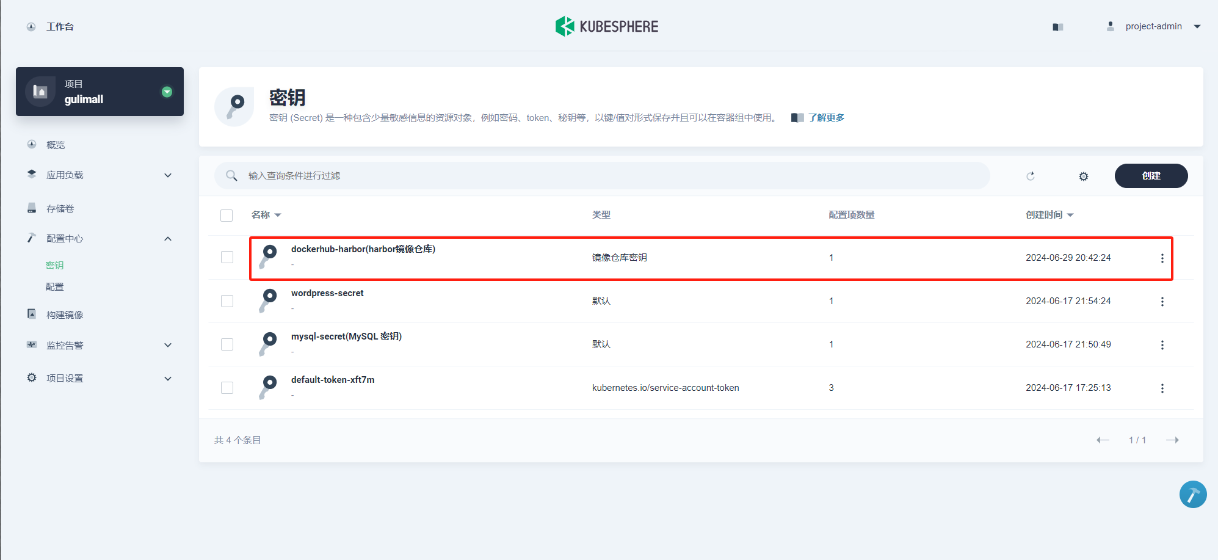This screenshot has width=1218, height=560.
Task: Open more actions for dockerhub-harbor row
Action: (x=1162, y=258)
